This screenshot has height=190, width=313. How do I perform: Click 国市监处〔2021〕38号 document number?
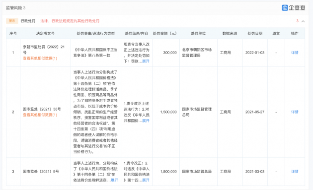pos(42,109)
